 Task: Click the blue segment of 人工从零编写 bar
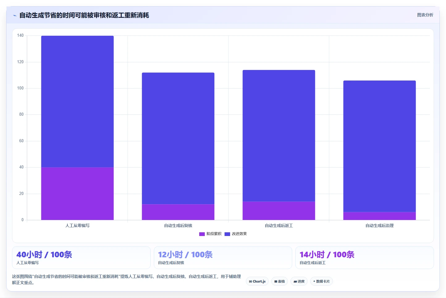pos(78,101)
